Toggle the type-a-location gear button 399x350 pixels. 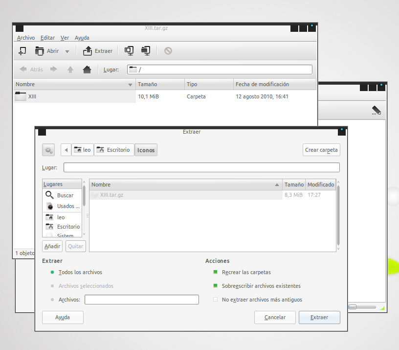point(48,150)
